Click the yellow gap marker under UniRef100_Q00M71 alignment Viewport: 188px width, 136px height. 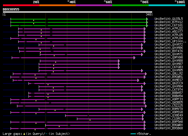tap(54, 56)
